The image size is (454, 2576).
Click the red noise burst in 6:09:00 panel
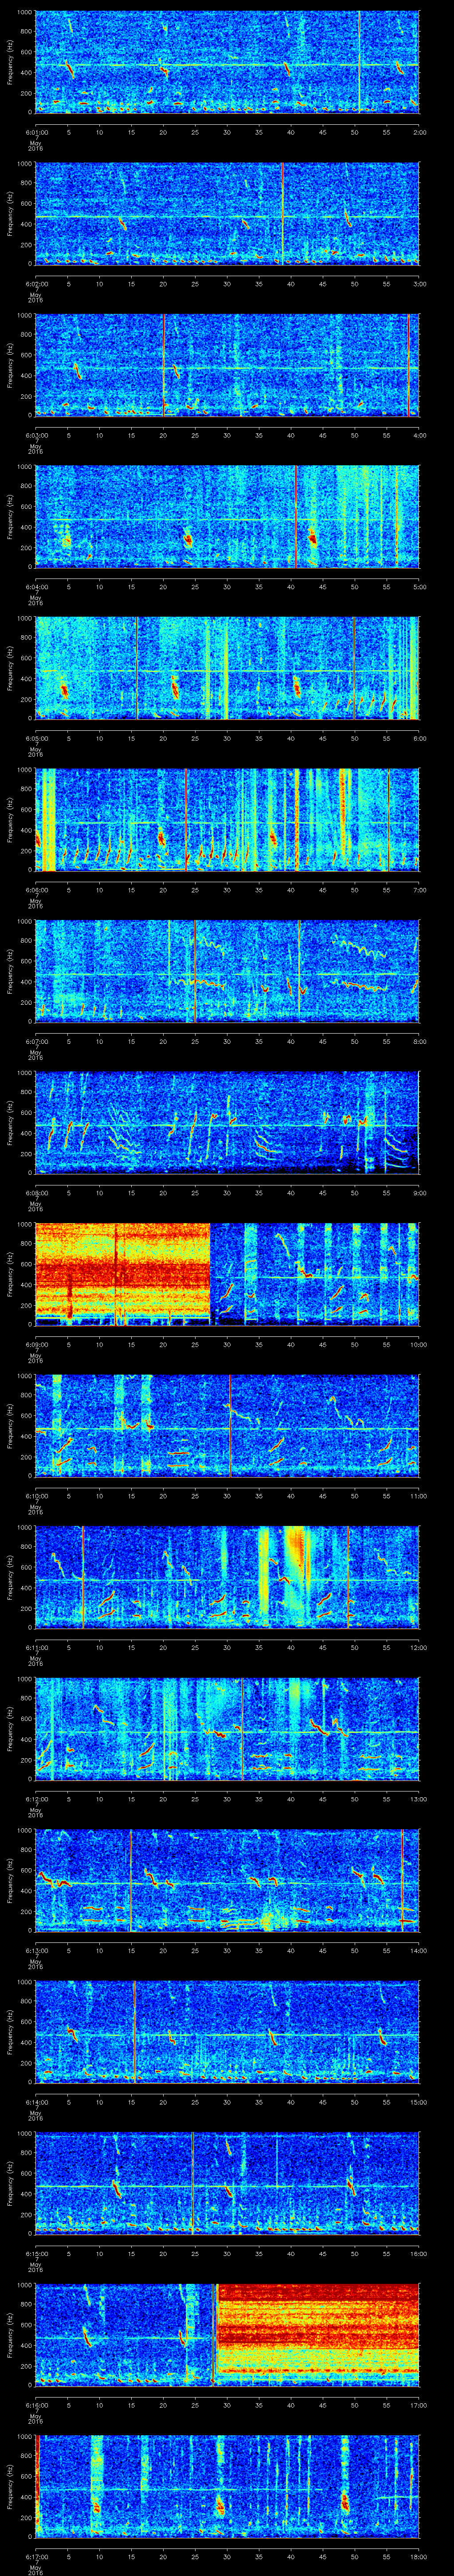point(123,1274)
